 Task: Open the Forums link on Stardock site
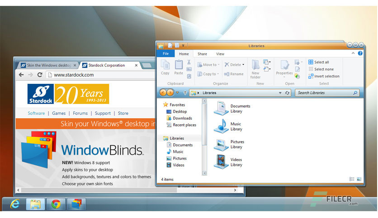pos(80,113)
